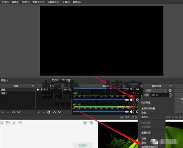This screenshot has width=183, height=148.
Task: Open the transition properties gear icon
Action: [x=170, y=91]
